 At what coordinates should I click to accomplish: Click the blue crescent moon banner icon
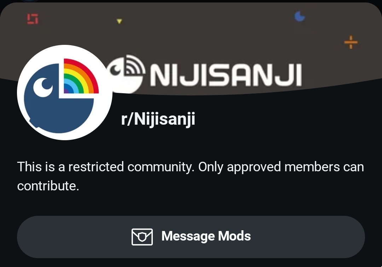click(300, 17)
